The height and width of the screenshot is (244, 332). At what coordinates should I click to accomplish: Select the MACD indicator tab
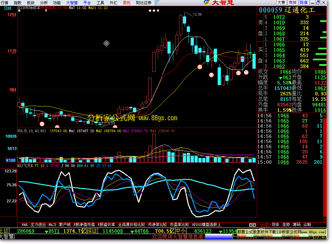[x=52, y=225]
